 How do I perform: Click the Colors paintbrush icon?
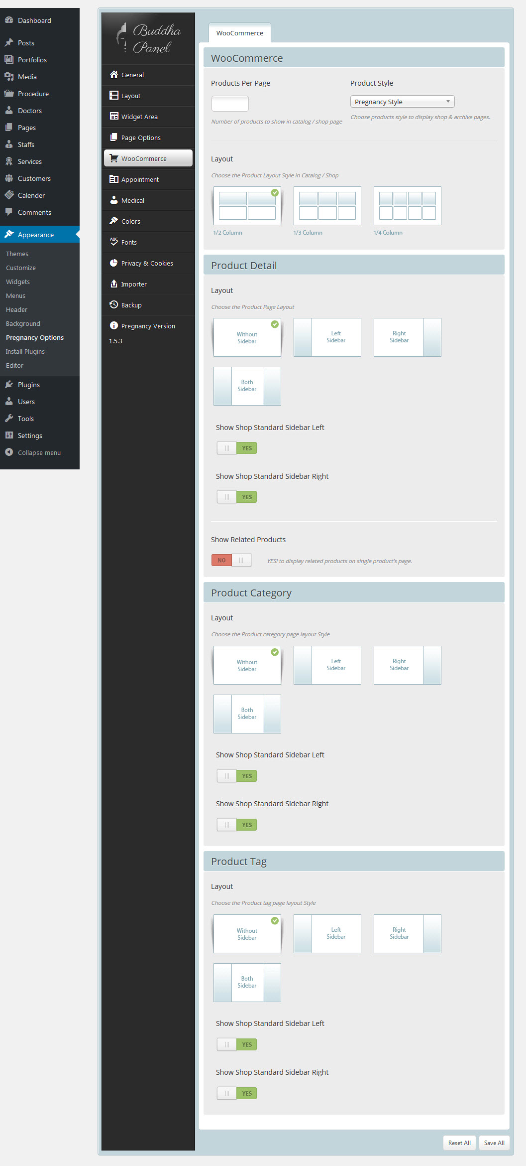(113, 221)
